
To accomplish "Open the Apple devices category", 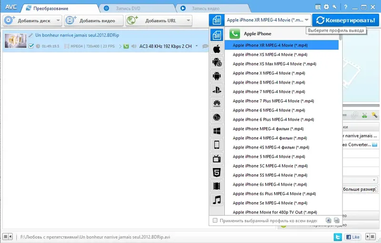I will [217, 49].
